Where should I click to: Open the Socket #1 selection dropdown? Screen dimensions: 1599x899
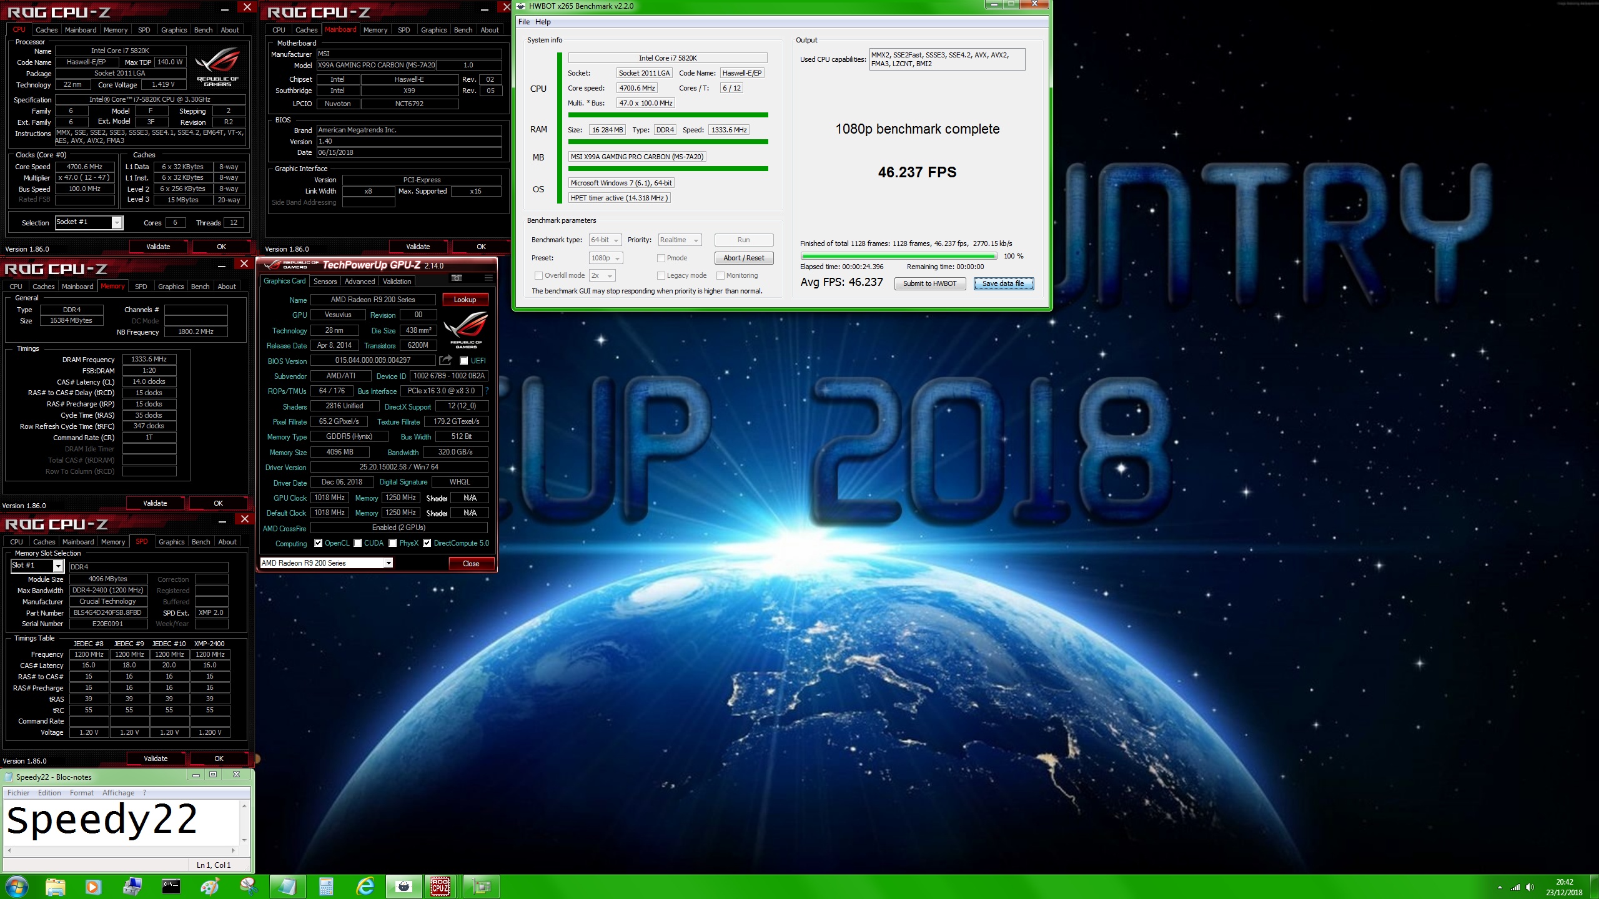89,222
